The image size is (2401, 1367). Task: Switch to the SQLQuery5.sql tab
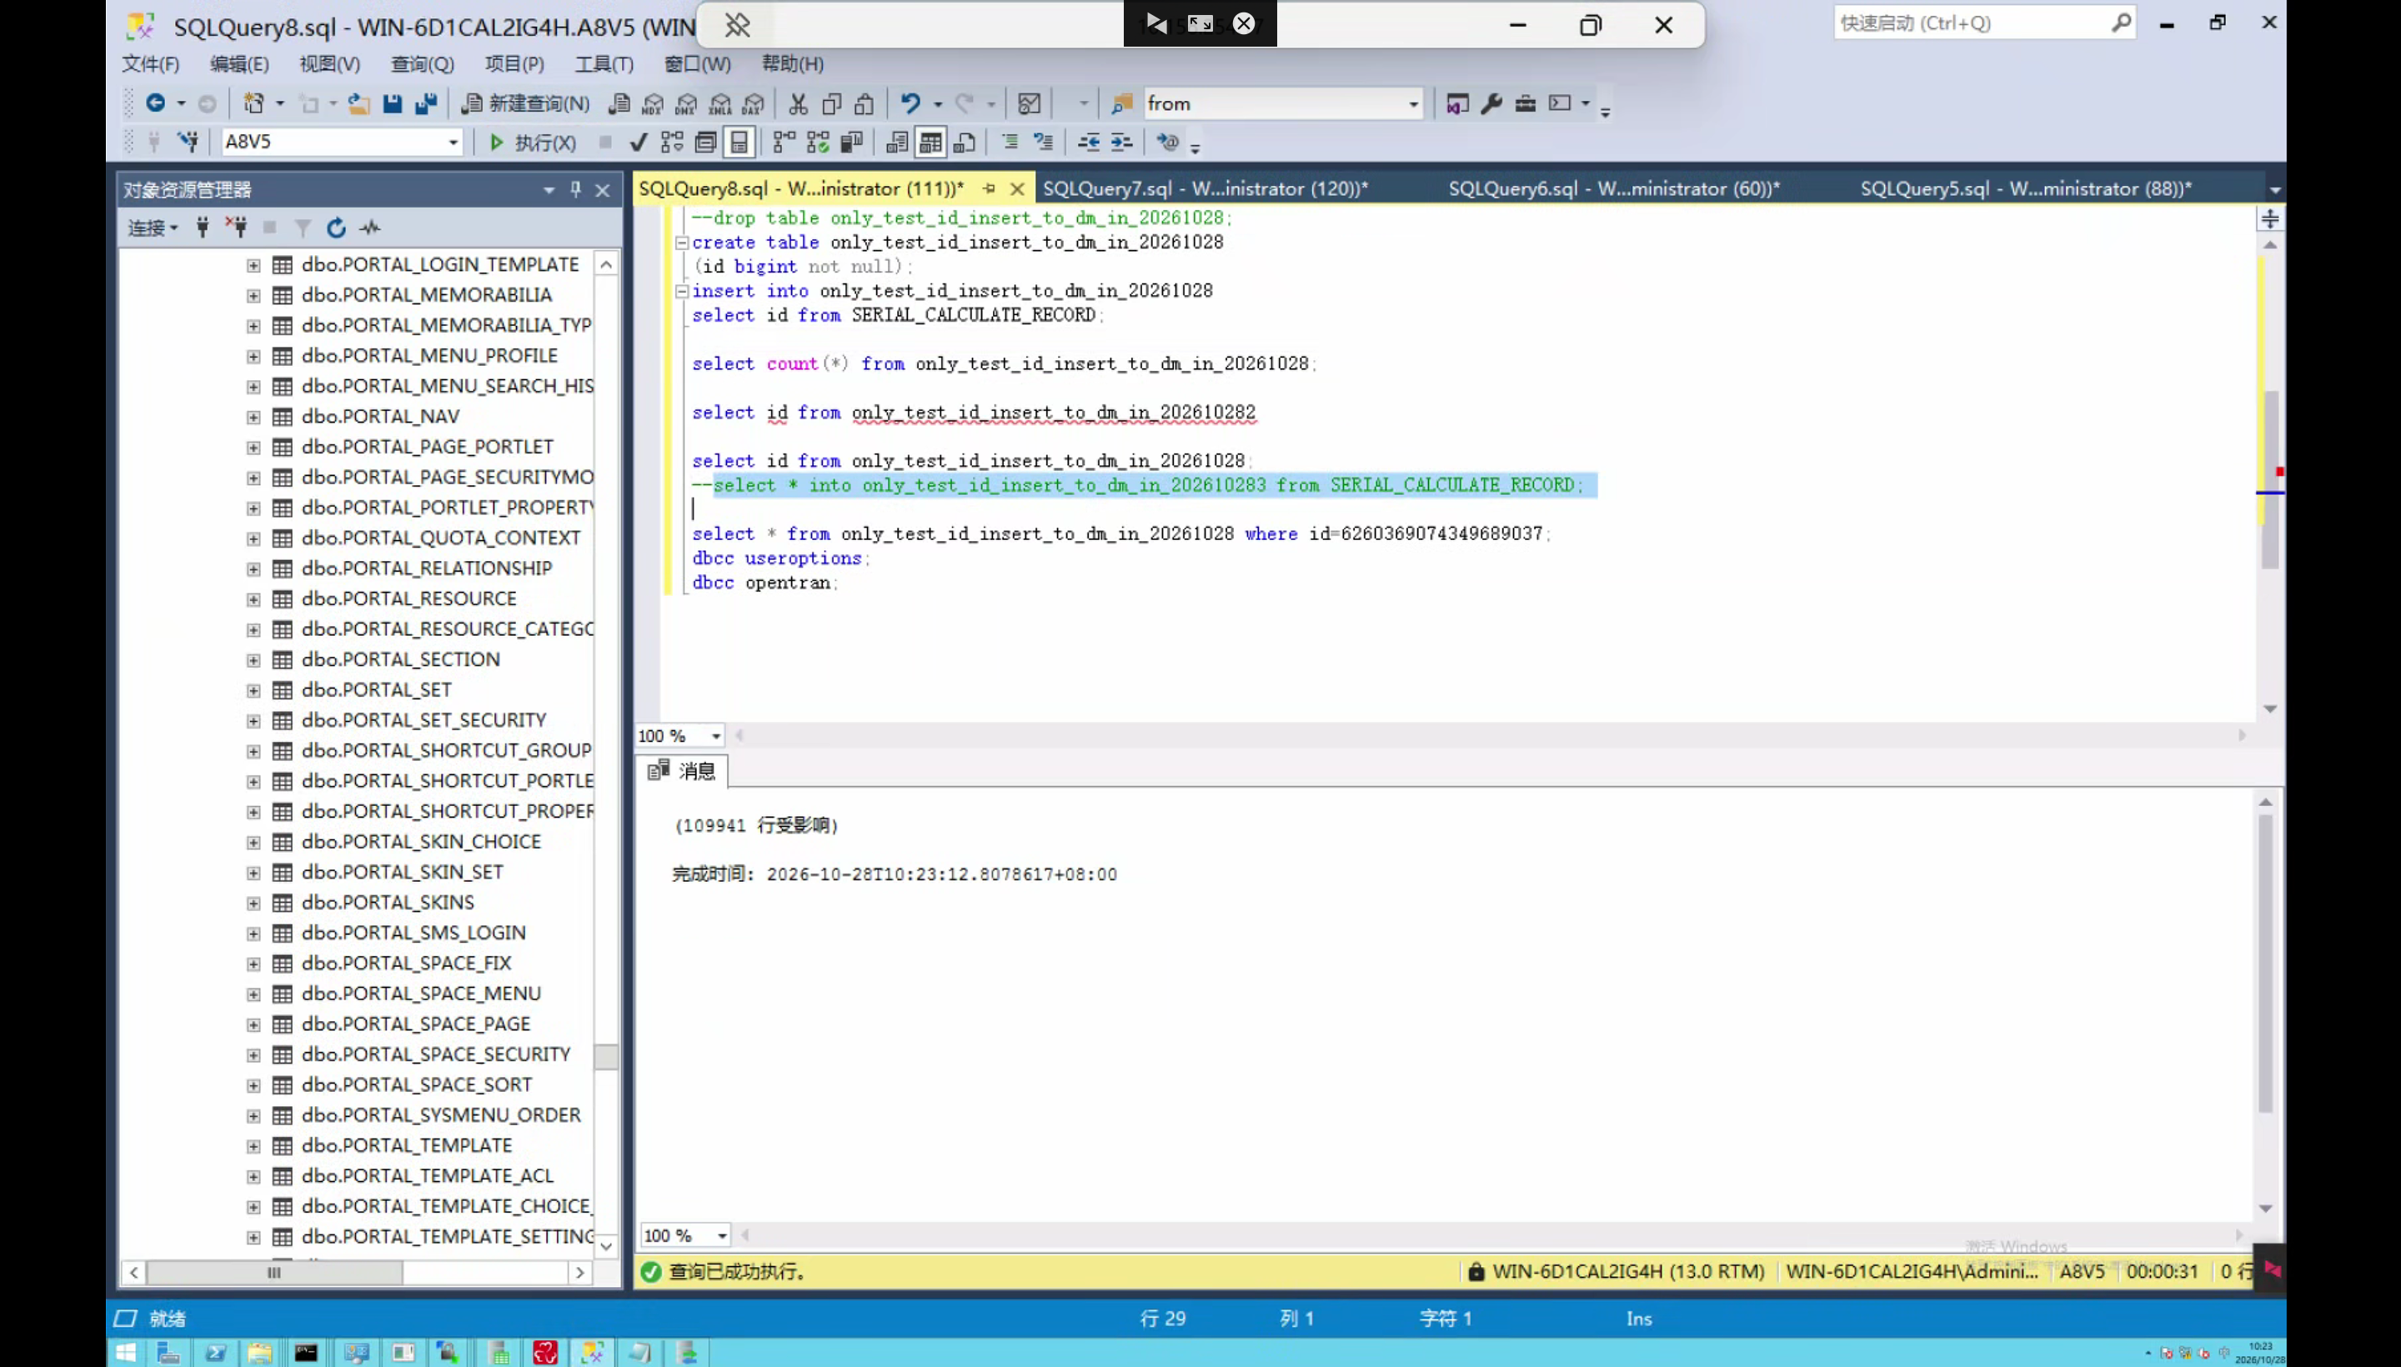point(2025,188)
